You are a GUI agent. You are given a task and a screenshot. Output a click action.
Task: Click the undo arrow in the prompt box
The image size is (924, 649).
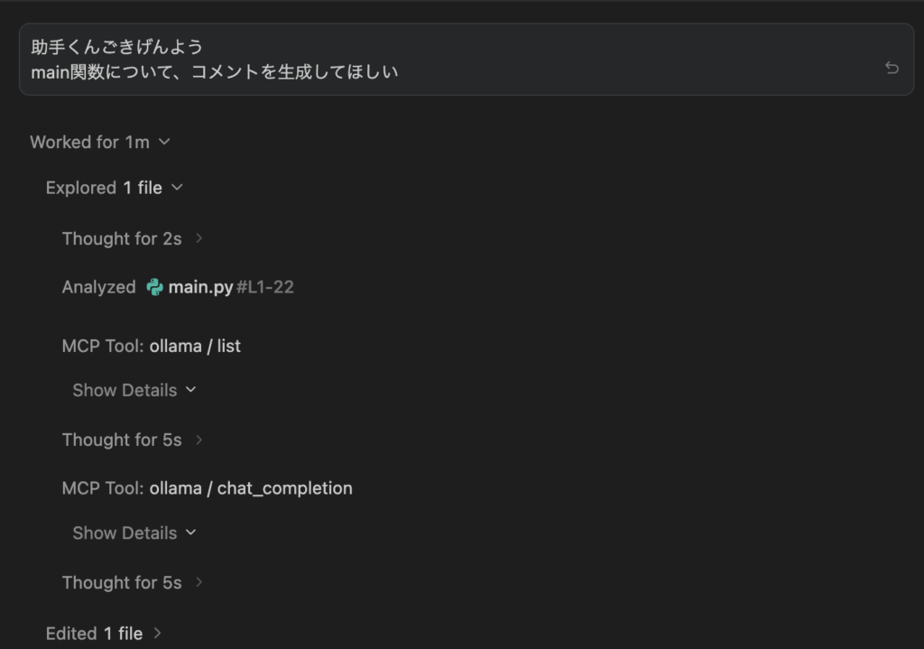click(892, 68)
